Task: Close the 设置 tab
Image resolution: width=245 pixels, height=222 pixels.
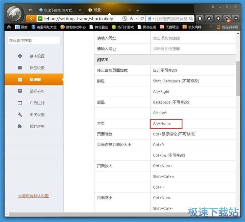Action: click(130, 10)
